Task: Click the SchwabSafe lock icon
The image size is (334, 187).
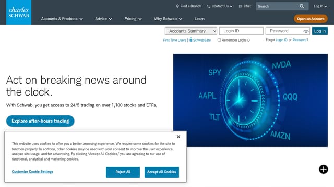Action: pyautogui.click(x=191, y=39)
